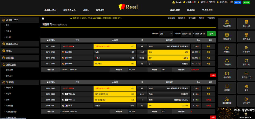Click the green 검색 search button
255x119 pixels.
point(211,34)
